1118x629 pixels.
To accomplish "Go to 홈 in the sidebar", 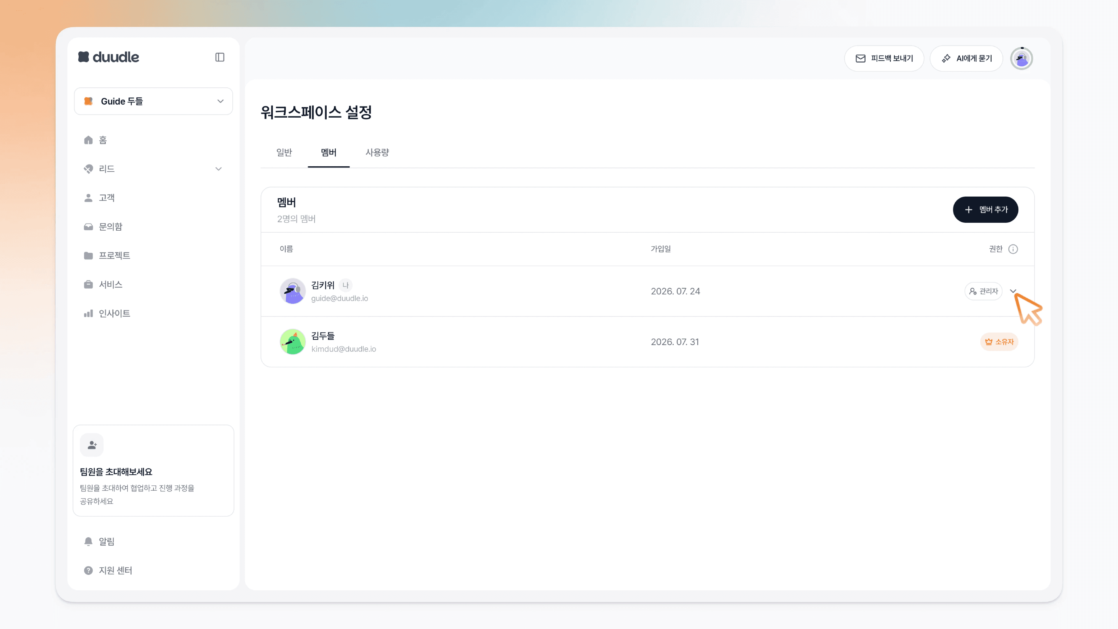I will 102,140.
